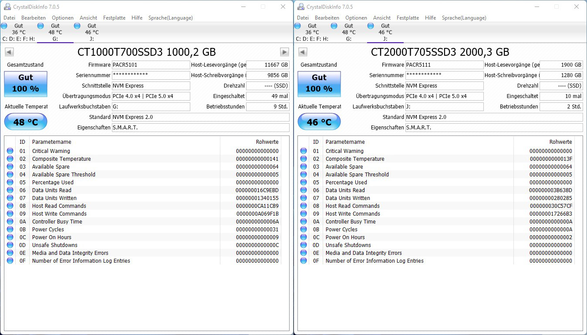
Task: Select the 36 °C C: D: E: F: H: disk, right window
Action: click(x=312, y=32)
